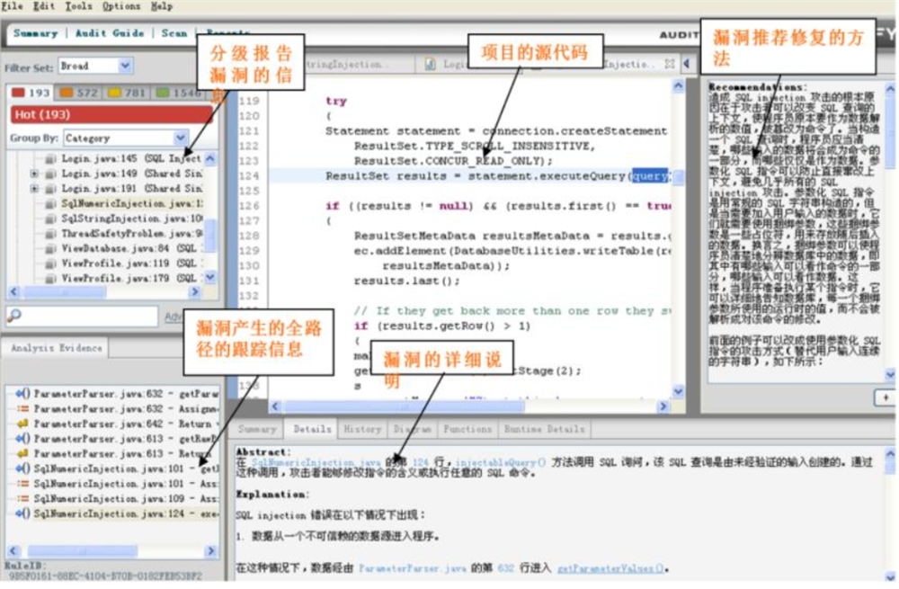The width and height of the screenshot is (899, 589).
Task: Open the Group By Category dropdown
Action: point(125,138)
